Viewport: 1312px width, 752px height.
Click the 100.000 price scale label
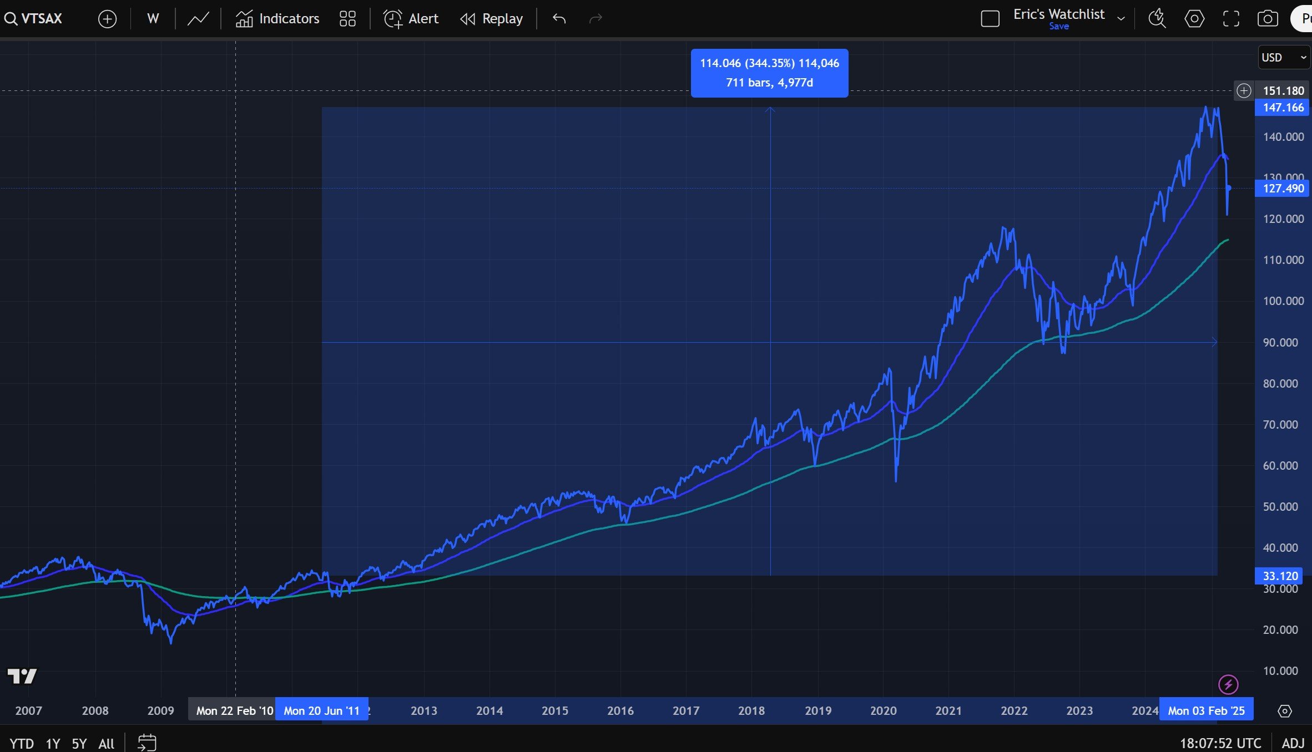point(1283,301)
